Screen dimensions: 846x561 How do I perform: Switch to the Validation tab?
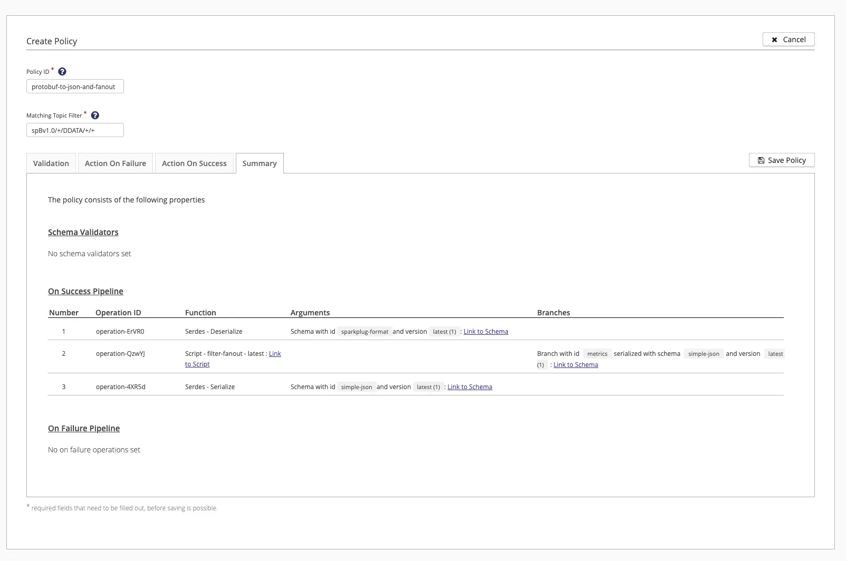51,163
